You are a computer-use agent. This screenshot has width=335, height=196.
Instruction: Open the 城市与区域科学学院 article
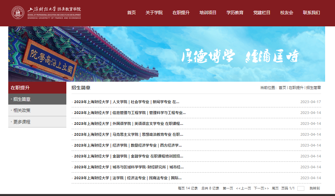point(129,167)
